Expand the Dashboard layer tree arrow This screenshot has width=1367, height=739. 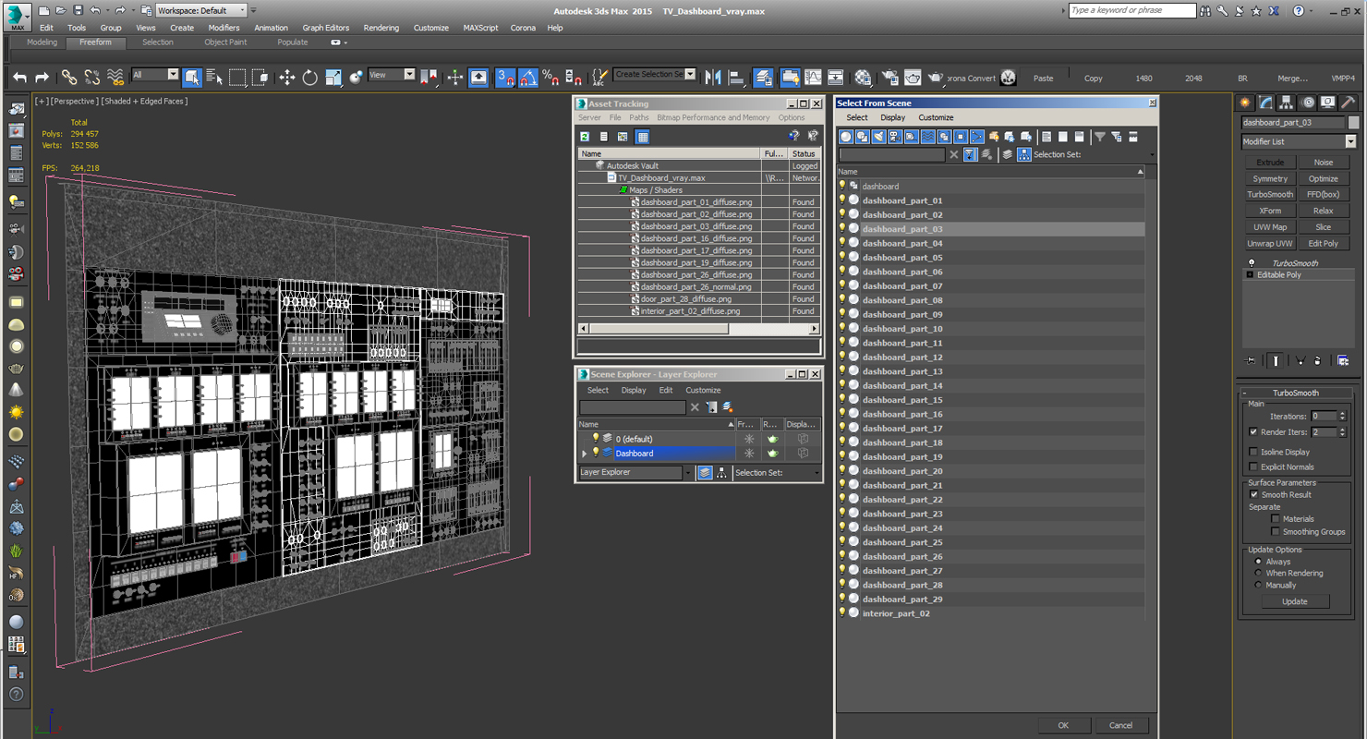(x=584, y=454)
